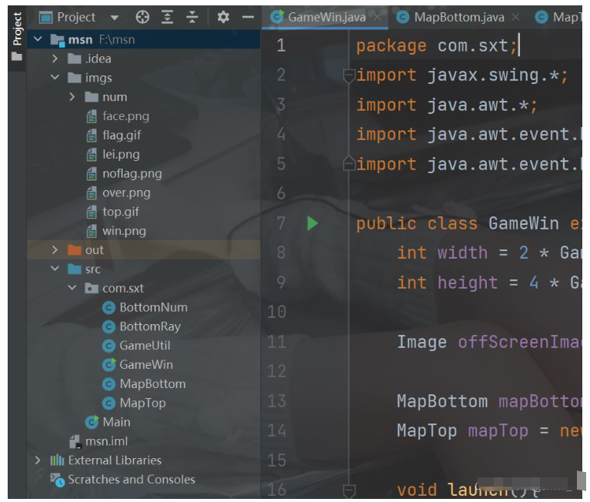The image size is (590, 502).
Task: Click the Select Opened File locate icon
Action: tap(142, 17)
